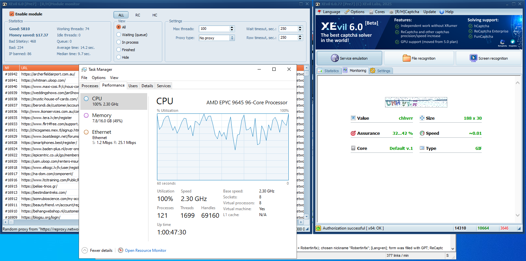Viewport: 526px width, 261px height.
Task: Open the Options menu in Task Manager
Action: (98, 78)
